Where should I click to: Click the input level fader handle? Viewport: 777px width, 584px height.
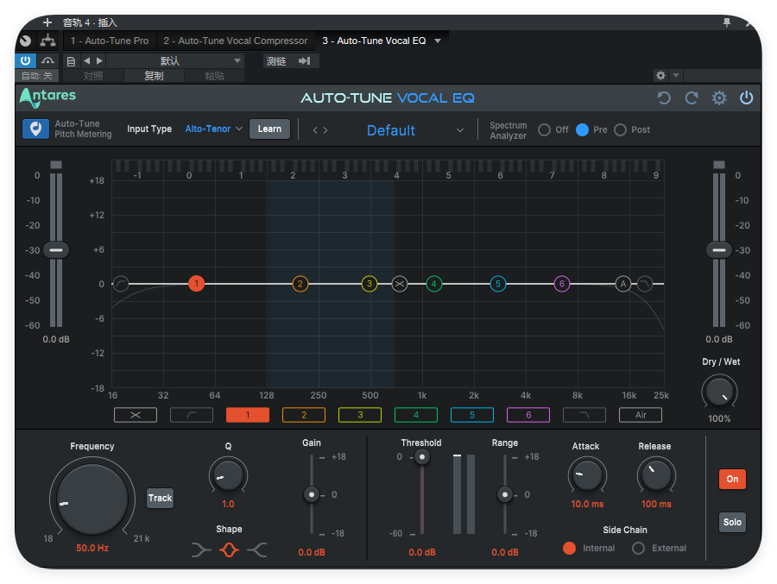tap(56, 249)
